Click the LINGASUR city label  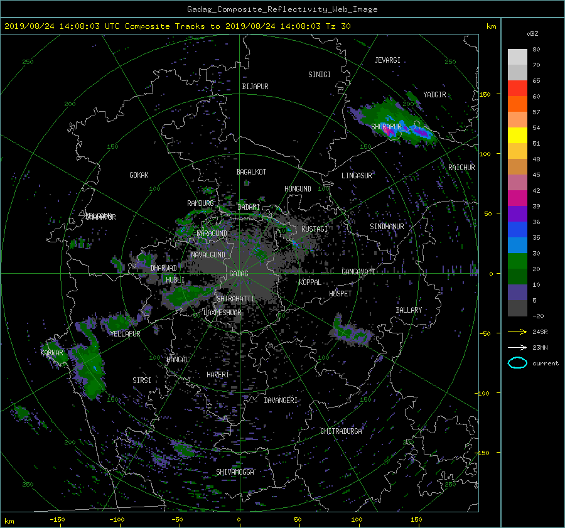(357, 176)
